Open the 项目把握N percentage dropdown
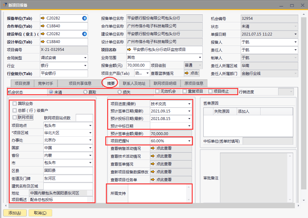Viewport: 308px width, 218px height. click(x=189, y=141)
